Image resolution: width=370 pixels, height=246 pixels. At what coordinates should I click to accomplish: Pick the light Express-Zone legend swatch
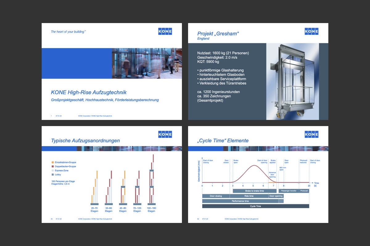(53, 170)
